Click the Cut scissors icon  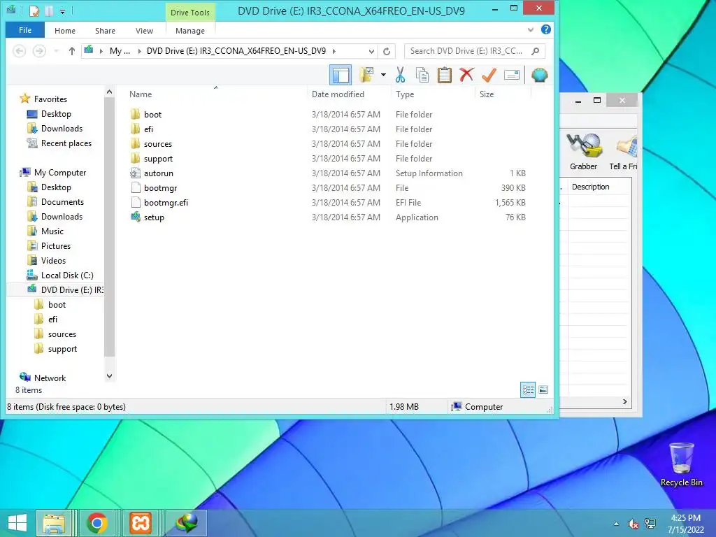pos(400,75)
